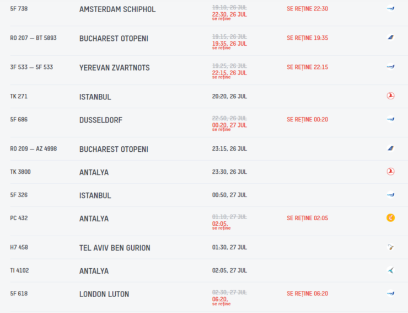
Task: Click Tarom logo on RO 209 row
Action: [390, 148]
